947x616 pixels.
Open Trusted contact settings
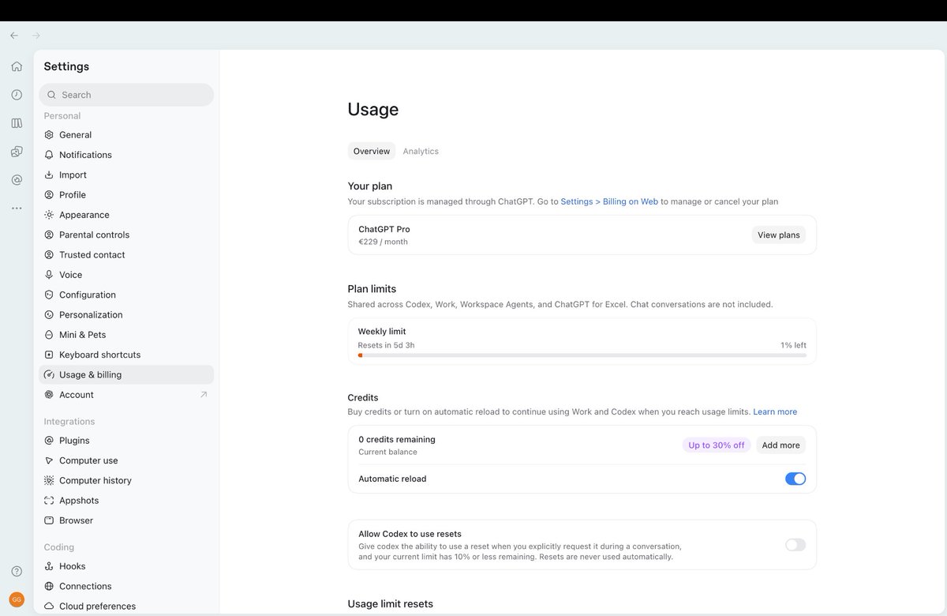click(126, 255)
